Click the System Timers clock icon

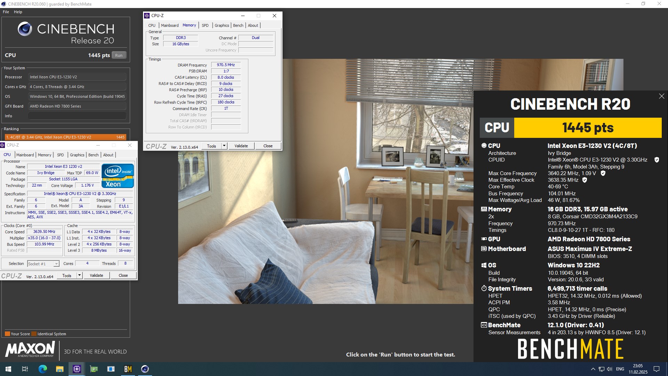tap(484, 288)
